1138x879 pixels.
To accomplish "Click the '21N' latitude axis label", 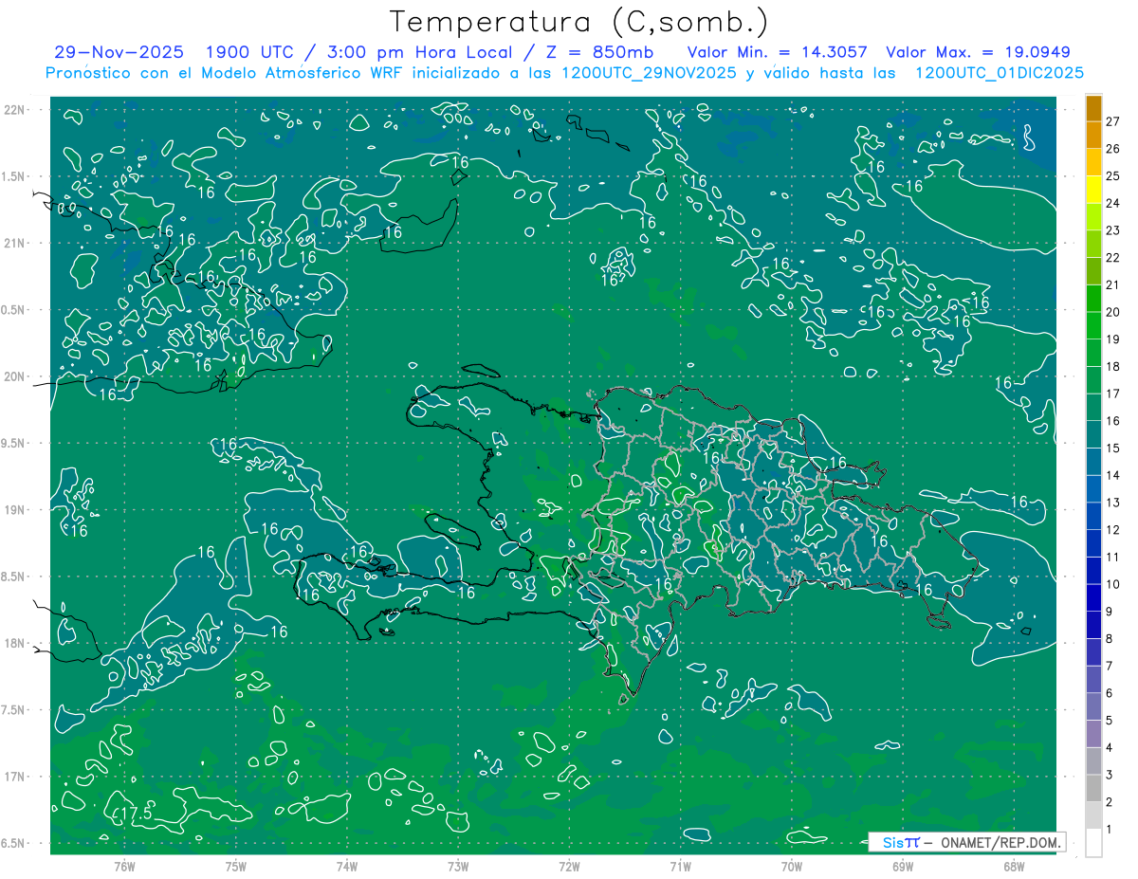I will click(13, 243).
